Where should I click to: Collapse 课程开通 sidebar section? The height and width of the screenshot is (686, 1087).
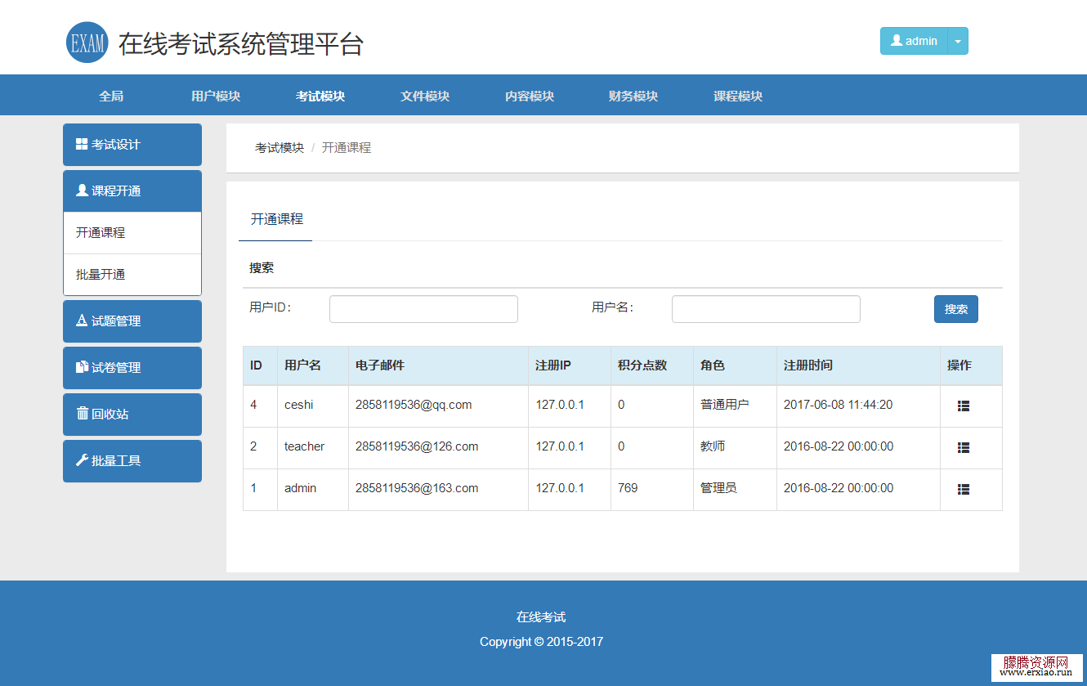click(132, 191)
